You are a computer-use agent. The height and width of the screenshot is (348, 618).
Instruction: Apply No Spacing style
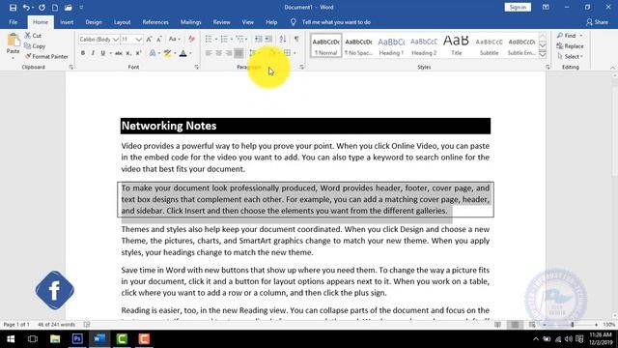pos(358,45)
